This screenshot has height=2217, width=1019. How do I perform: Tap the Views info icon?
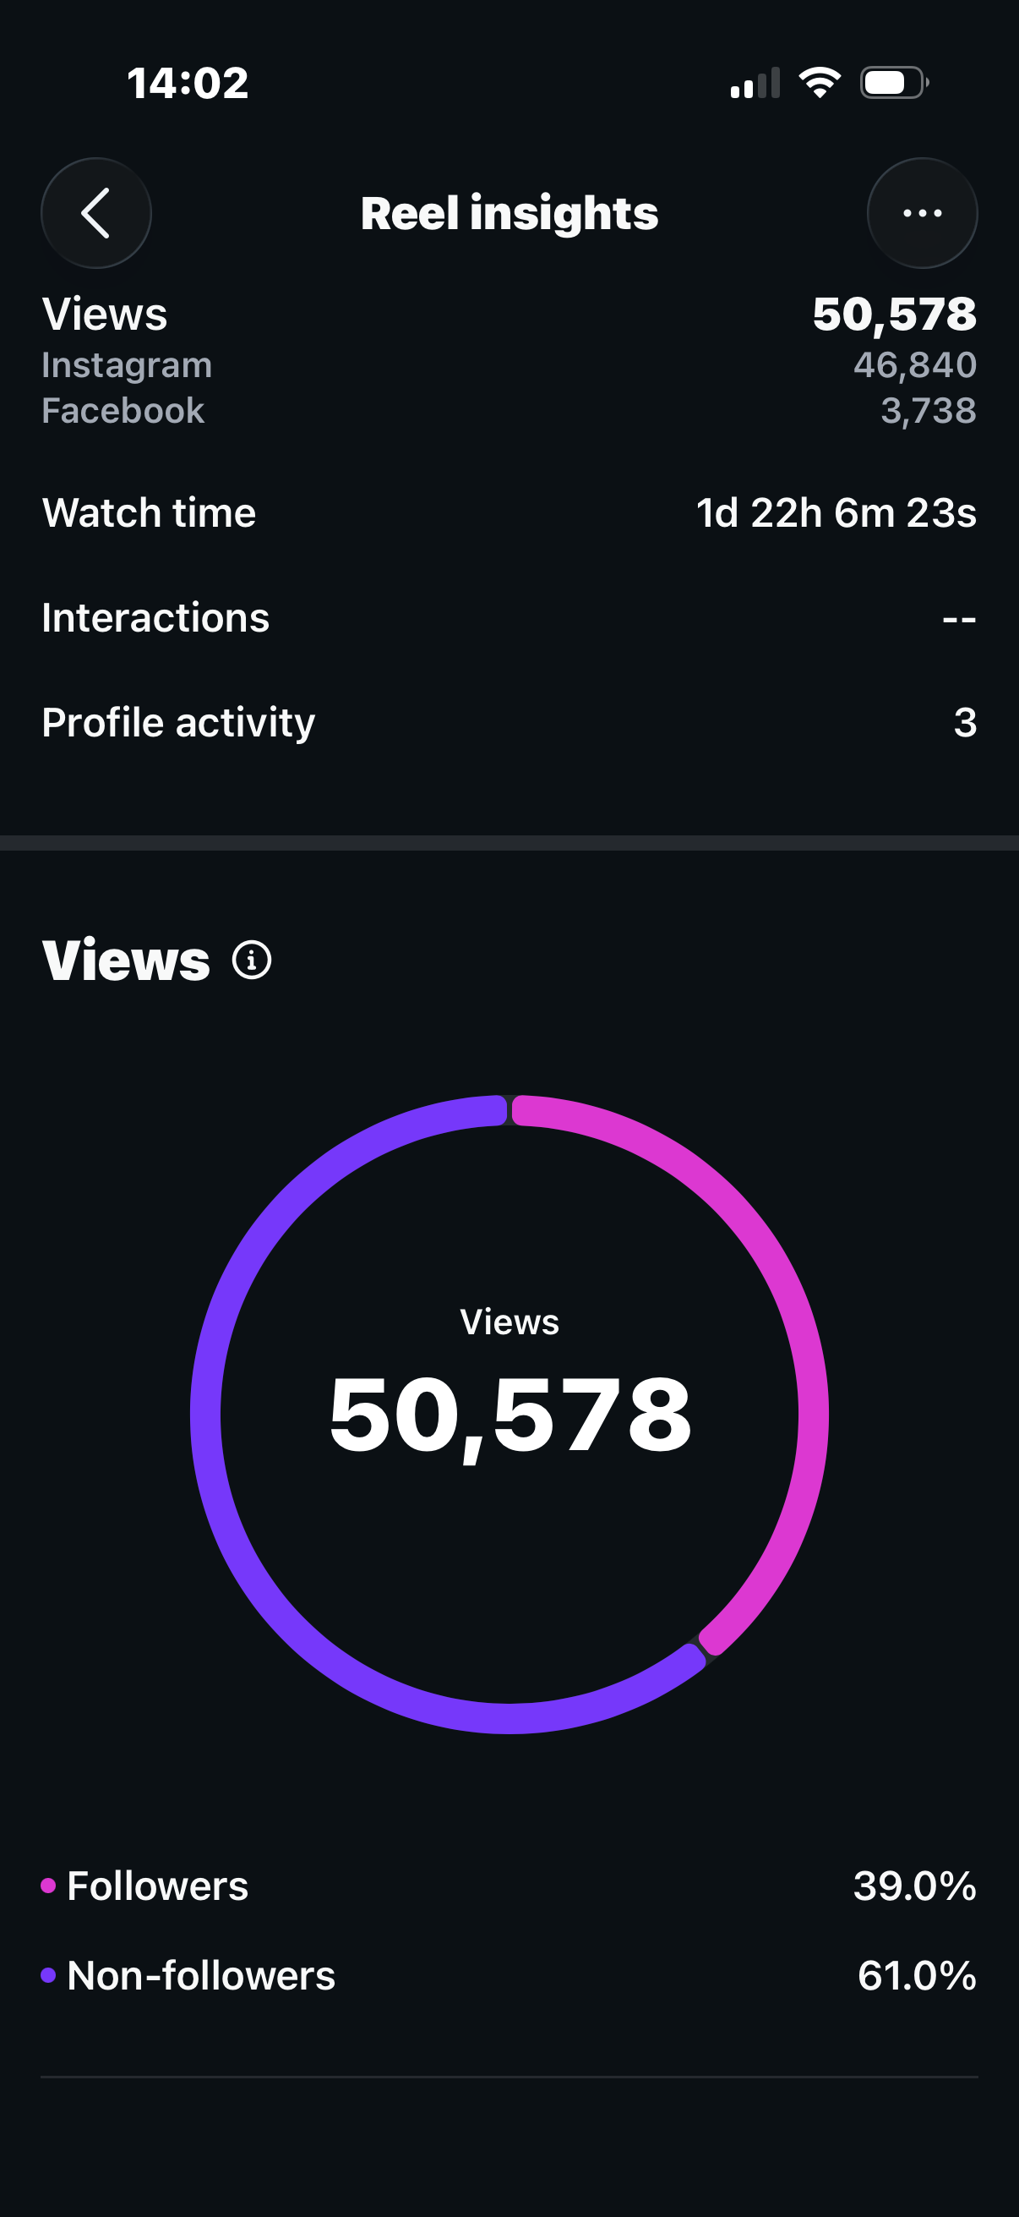coord(252,960)
